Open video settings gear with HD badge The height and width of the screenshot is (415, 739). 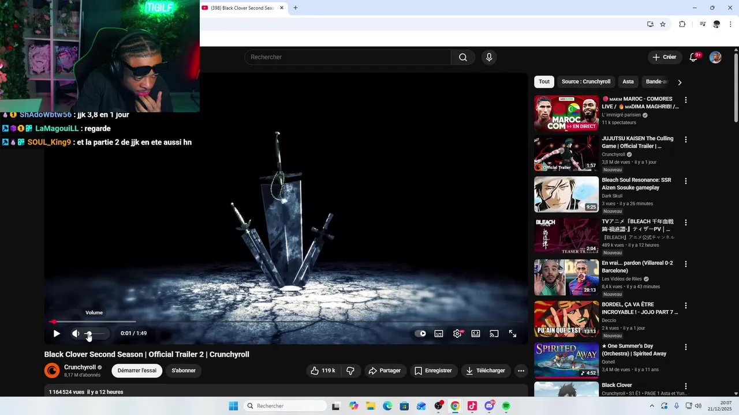[x=457, y=334]
